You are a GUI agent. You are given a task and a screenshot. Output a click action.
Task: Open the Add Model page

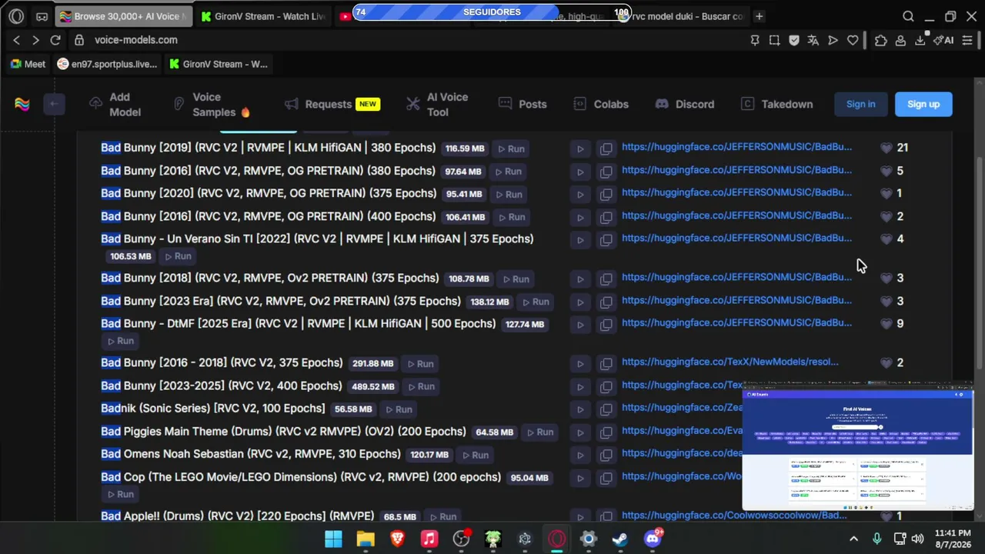(115, 104)
